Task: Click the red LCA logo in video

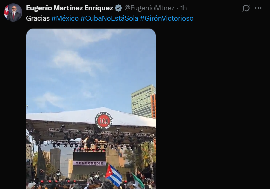Action: pos(104,121)
